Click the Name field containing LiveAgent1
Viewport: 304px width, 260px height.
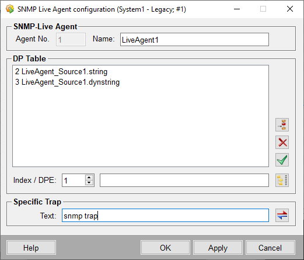(194, 40)
